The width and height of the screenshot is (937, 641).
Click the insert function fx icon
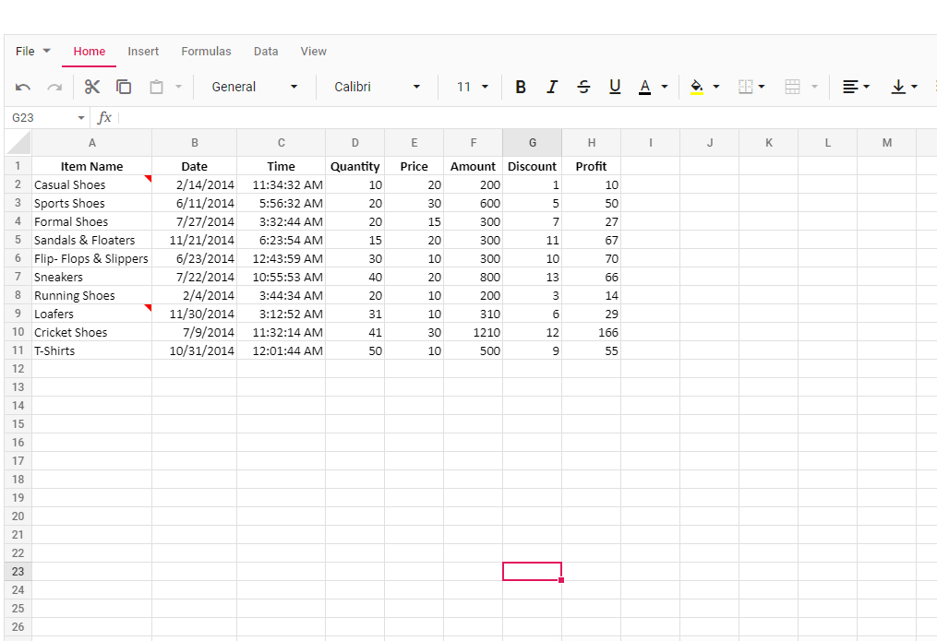pyautogui.click(x=104, y=118)
